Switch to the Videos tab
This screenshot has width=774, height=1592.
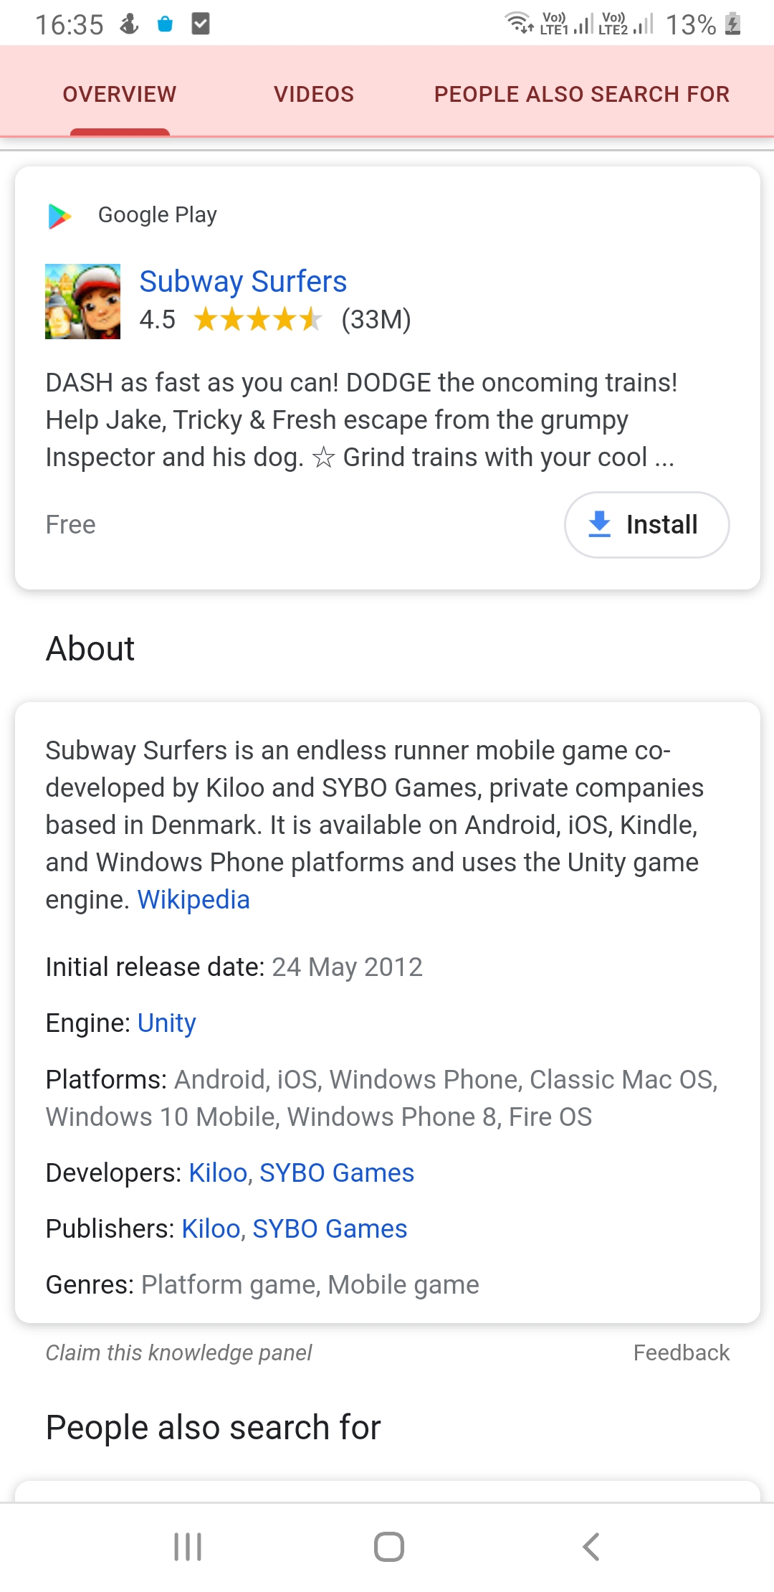[x=313, y=93]
